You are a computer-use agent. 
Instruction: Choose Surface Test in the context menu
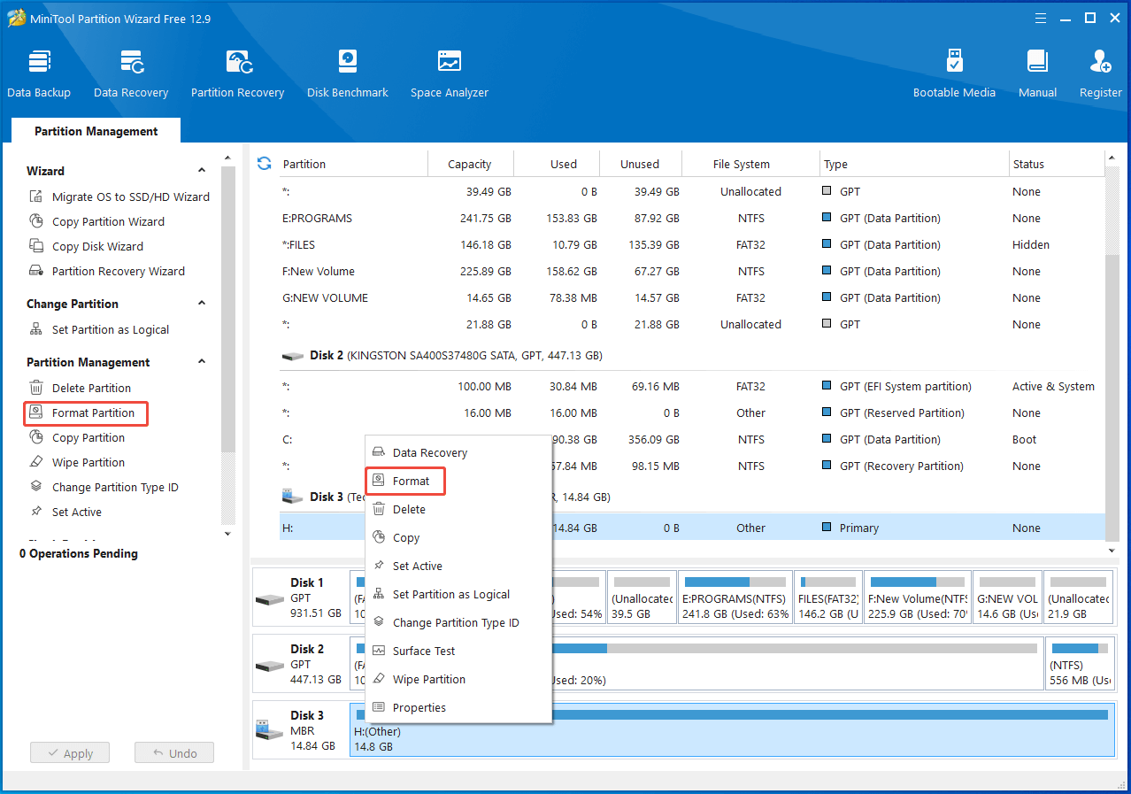click(458, 651)
